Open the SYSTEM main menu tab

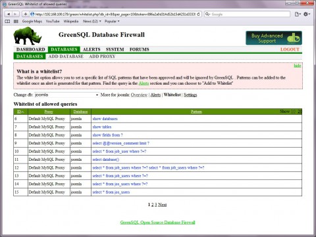point(115,49)
